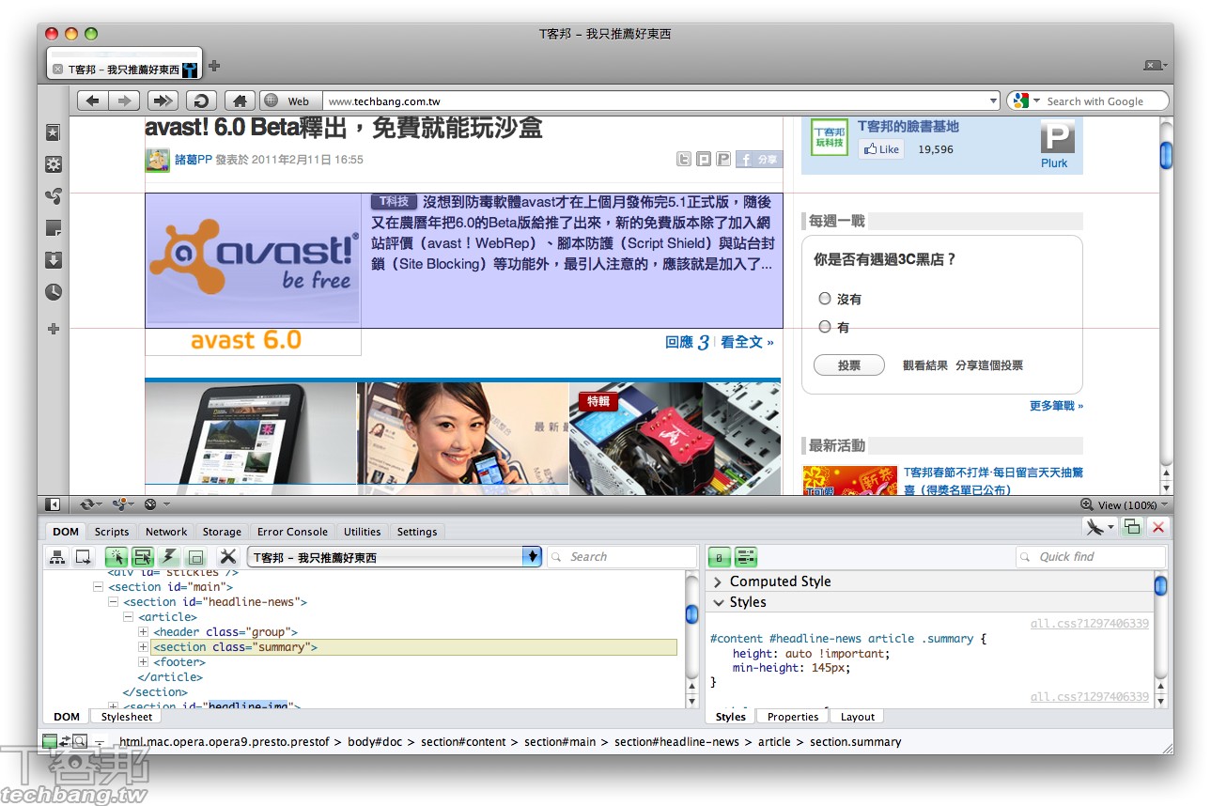
Task: Detach Dragonfly into a separate window
Action: tap(1132, 527)
